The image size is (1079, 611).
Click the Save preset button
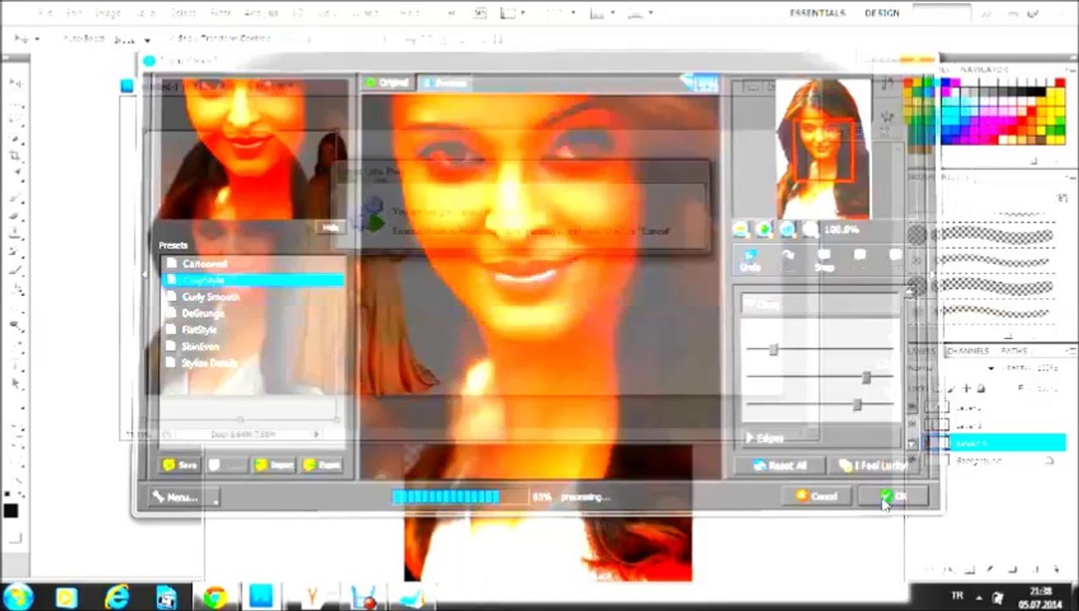click(181, 465)
